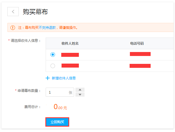
Task: Click the first recipient's redacted name
Action: (x=70, y=55)
